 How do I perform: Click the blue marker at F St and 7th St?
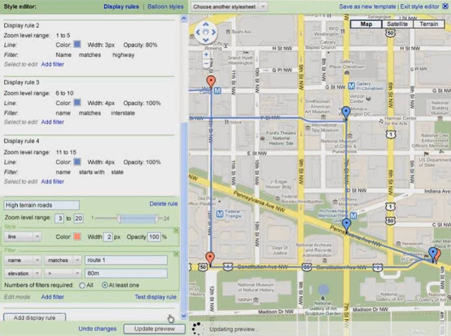pyautogui.click(x=346, y=113)
